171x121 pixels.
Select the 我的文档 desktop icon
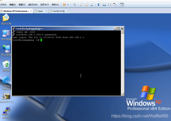[x=6, y=20]
